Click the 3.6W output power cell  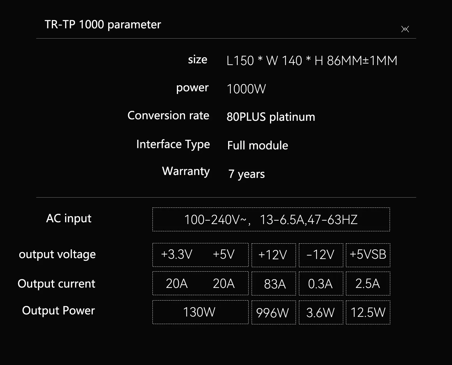click(321, 313)
